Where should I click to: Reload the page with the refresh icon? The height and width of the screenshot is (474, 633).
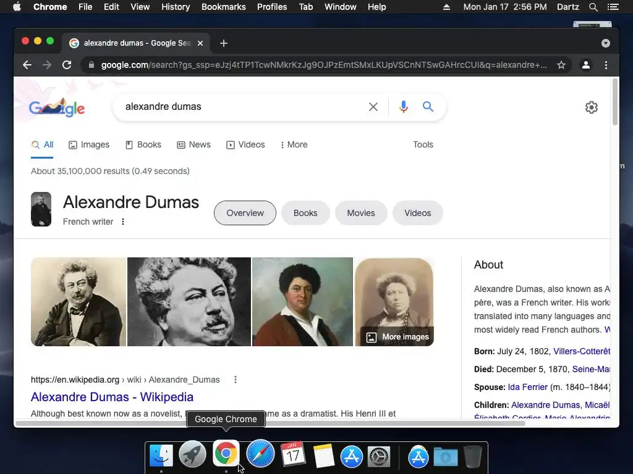coord(67,65)
